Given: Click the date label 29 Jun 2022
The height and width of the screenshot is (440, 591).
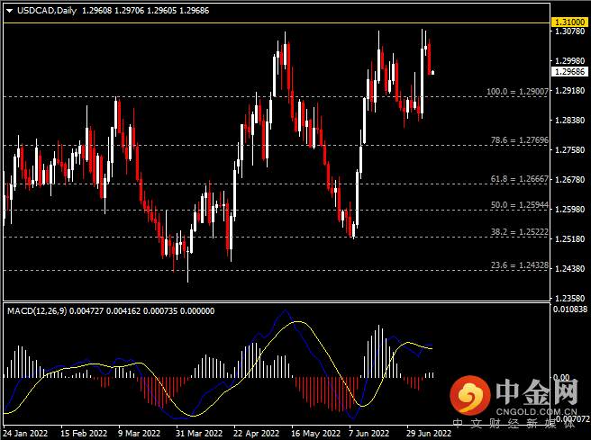Looking at the screenshot, I should 429,433.
